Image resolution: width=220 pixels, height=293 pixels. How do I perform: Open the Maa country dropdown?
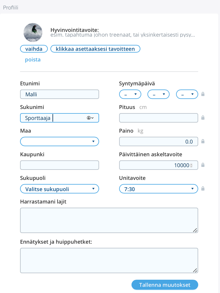pyautogui.click(x=59, y=141)
